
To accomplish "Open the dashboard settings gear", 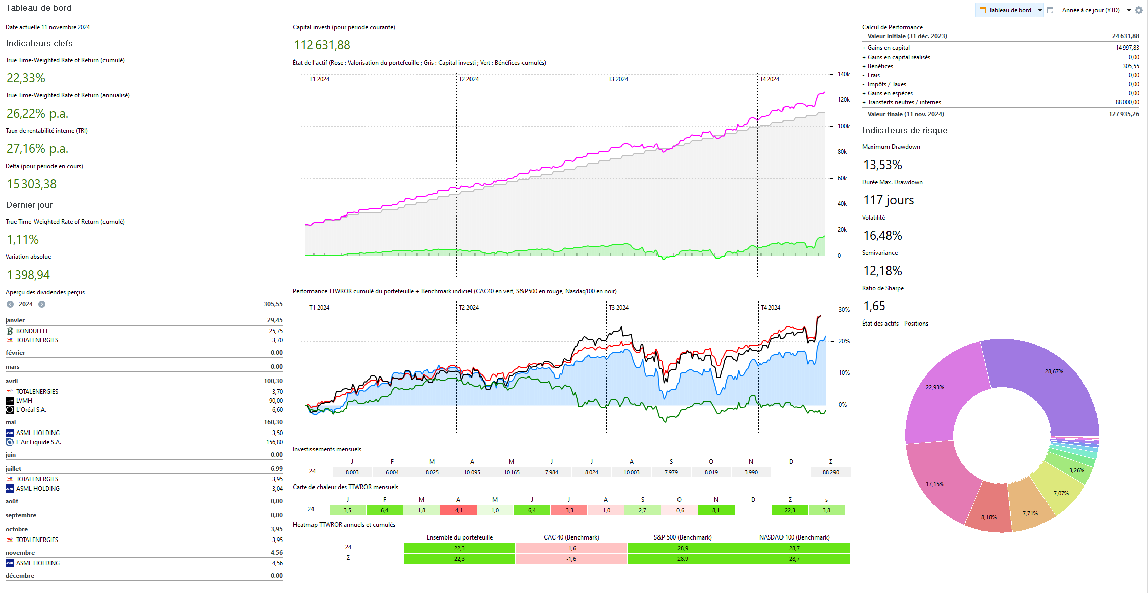I will 1139,10.
